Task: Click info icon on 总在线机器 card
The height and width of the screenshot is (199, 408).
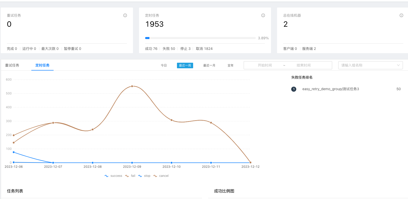Action: click(401, 15)
